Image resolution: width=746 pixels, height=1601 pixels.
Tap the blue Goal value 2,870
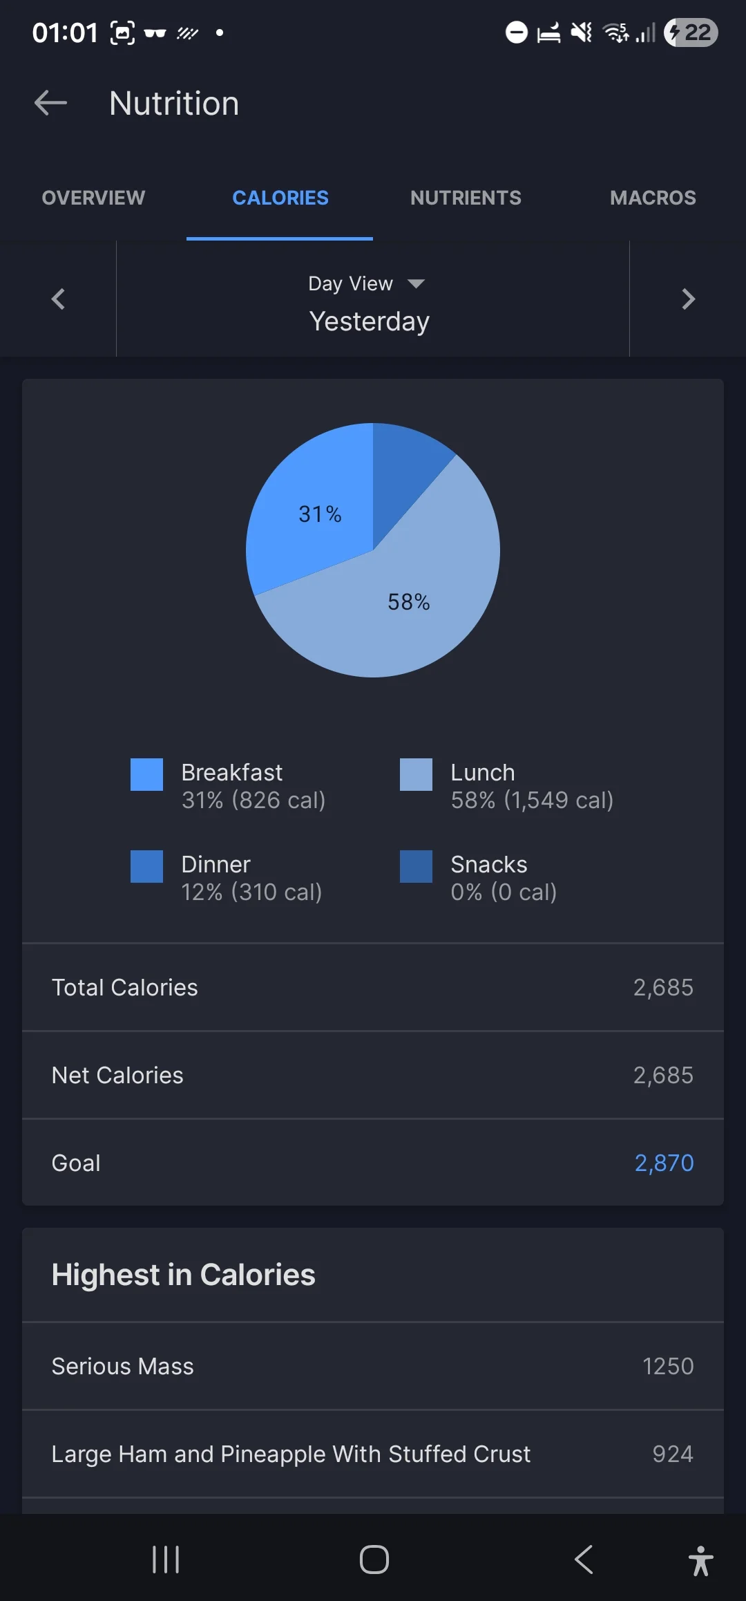[x=664, y=1163]
